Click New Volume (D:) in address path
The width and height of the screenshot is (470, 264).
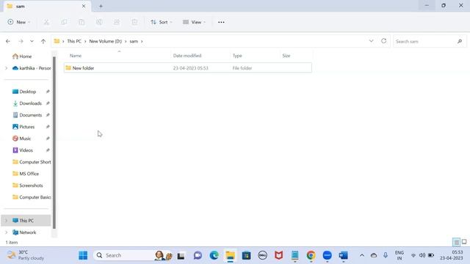[106, 41]
